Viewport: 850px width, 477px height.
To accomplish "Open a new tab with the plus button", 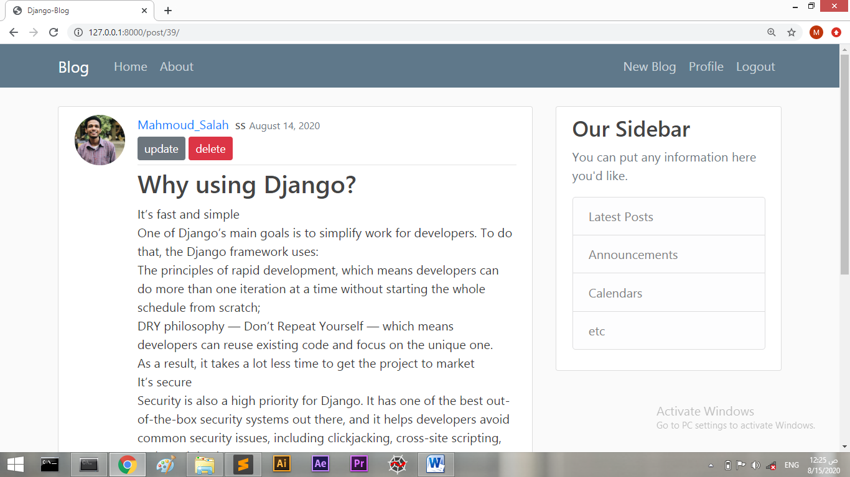I will click(168, 11).
